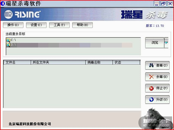Screen dimensions: 174x130
Task: Click the 杀毒(K) kill virus button
Action: (x=157, y=77)
